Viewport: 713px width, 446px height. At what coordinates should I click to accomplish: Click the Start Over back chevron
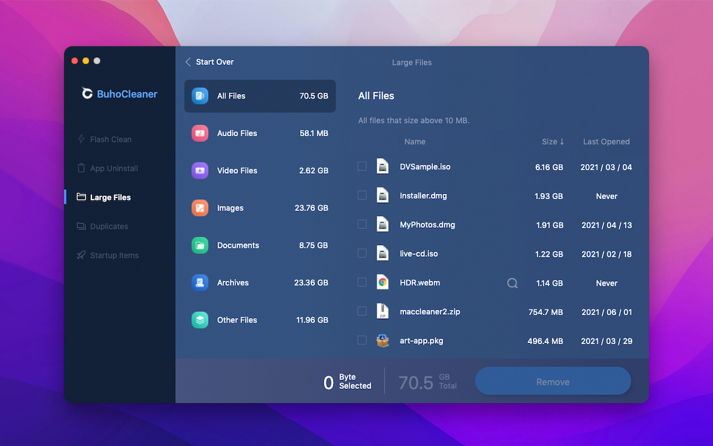pos(188,62)
